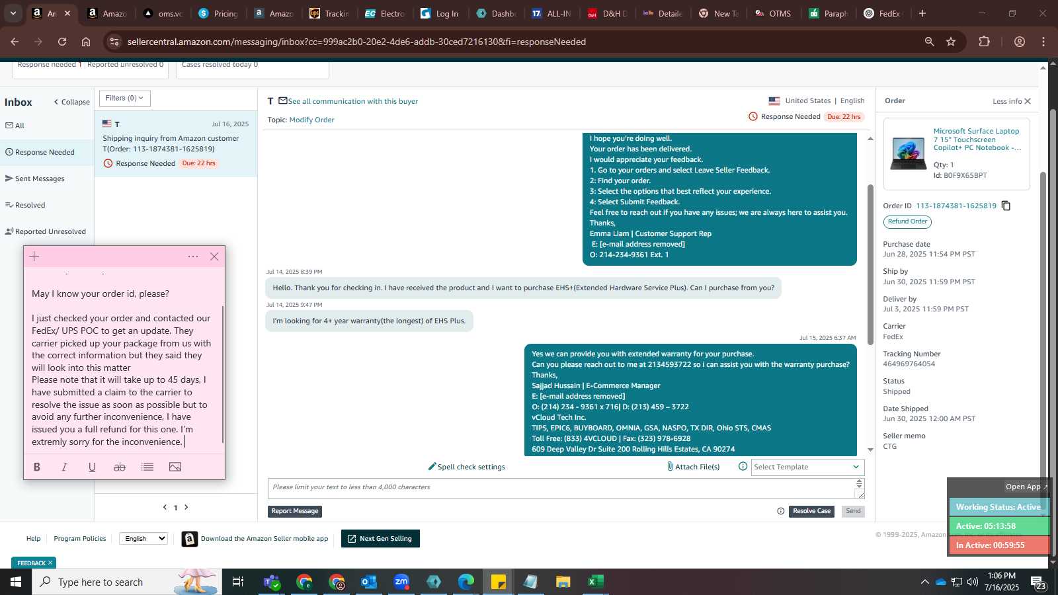Open the Resolved folder

tap(25, 205)
